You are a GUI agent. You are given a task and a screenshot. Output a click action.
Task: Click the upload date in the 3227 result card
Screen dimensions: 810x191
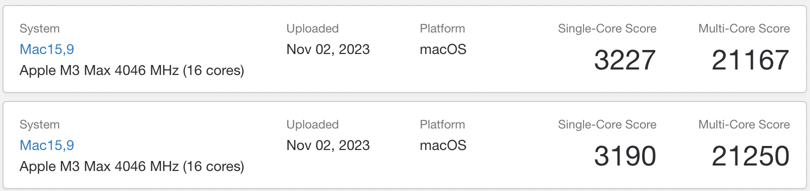click(328, 49)
